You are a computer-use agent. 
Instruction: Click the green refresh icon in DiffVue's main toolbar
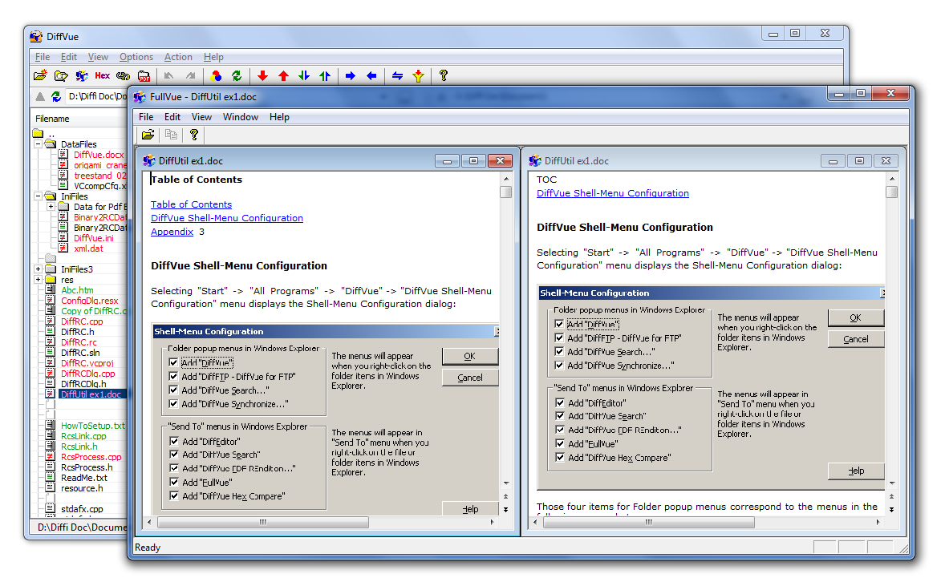click(x=237, y=75)
